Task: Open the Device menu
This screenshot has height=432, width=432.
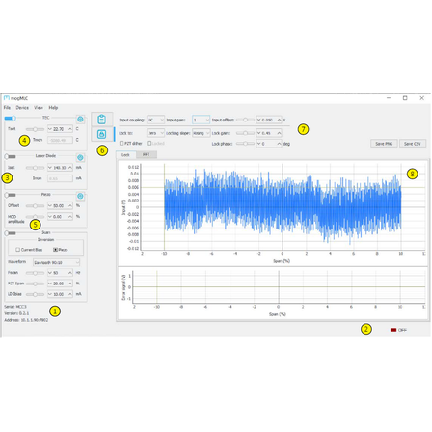Action: tap(22, 108)
